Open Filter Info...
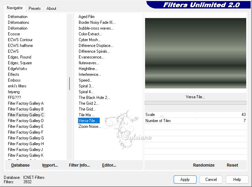 coord(79,165)
